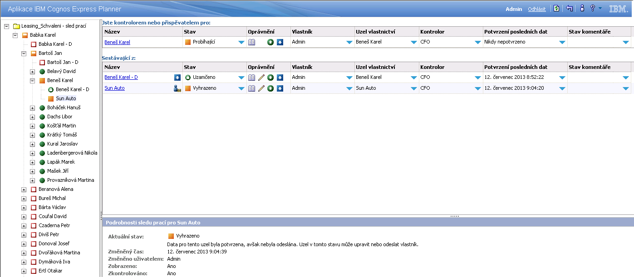Click the IBM logo
634x277 pixels.
[x=618, y=9]
